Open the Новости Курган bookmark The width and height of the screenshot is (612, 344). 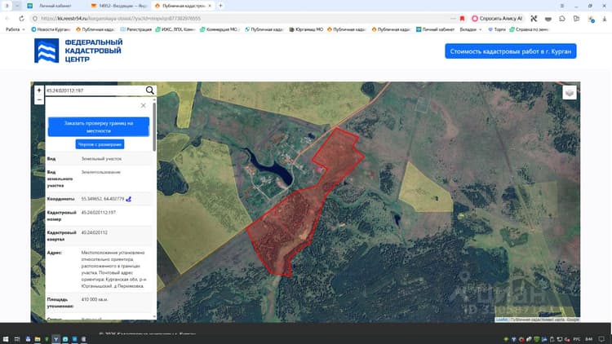pos(51,29)
